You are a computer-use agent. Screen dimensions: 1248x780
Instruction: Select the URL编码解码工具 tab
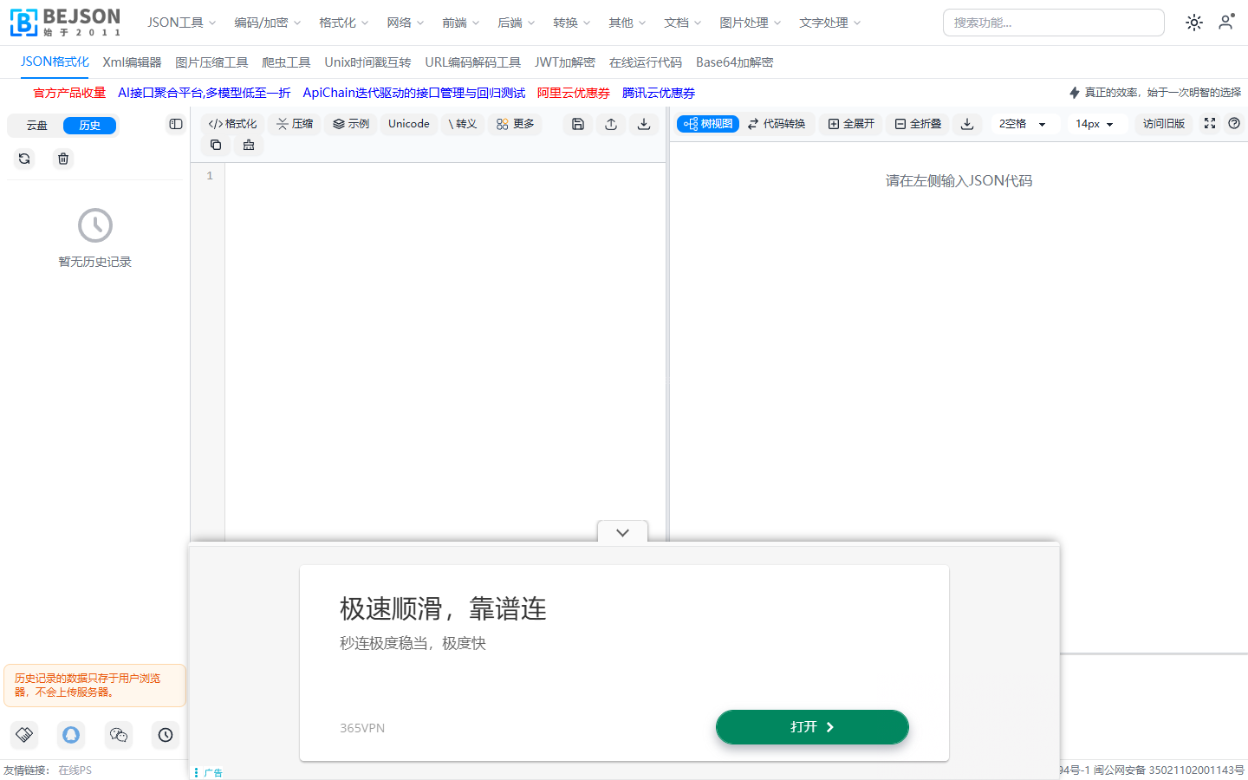pyautogui.click(x=472, y=62)
